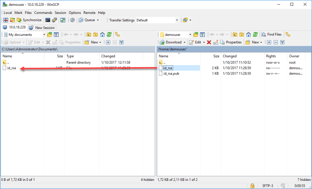The image size is (312, 189).
Task: Open the Files menu
Action: click(28, 13)
